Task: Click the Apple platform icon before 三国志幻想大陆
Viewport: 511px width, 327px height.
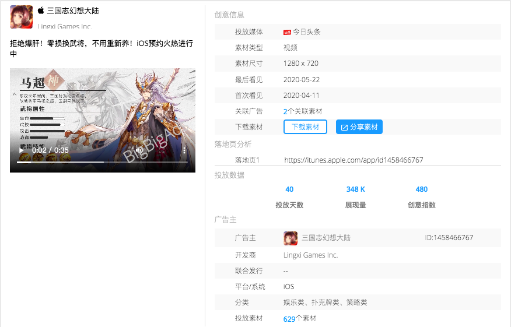Action: tap(41, 10)
